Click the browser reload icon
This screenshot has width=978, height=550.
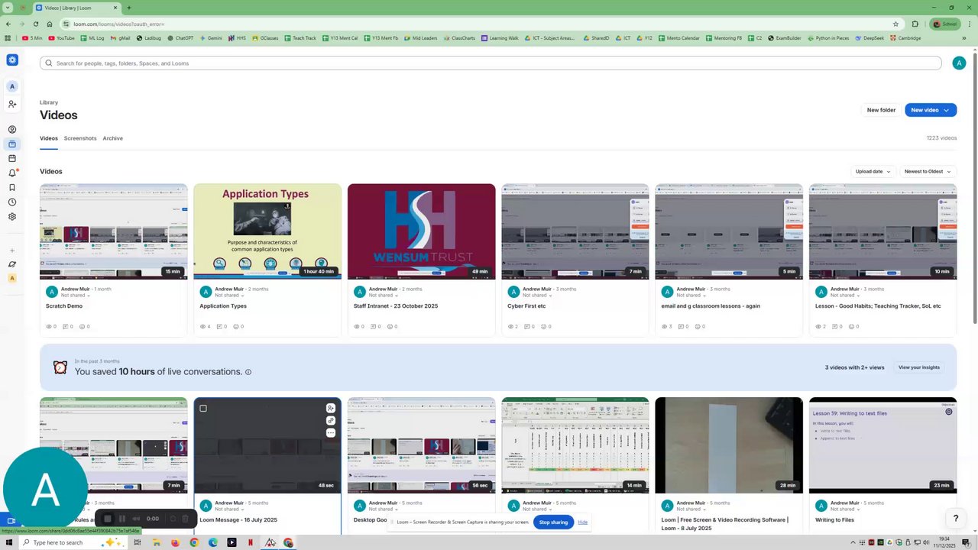click(x=35, y=24)
